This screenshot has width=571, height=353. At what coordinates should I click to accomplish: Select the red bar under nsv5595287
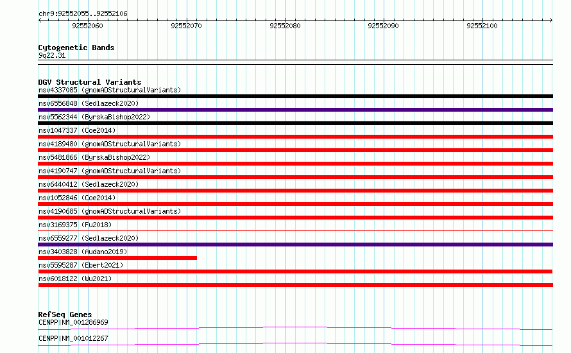[295, 271]
